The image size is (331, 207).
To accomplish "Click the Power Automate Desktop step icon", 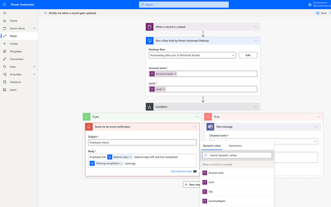I will [x=150, y=40].
